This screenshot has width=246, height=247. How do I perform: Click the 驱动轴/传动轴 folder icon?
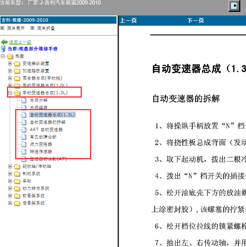[17, 167]
